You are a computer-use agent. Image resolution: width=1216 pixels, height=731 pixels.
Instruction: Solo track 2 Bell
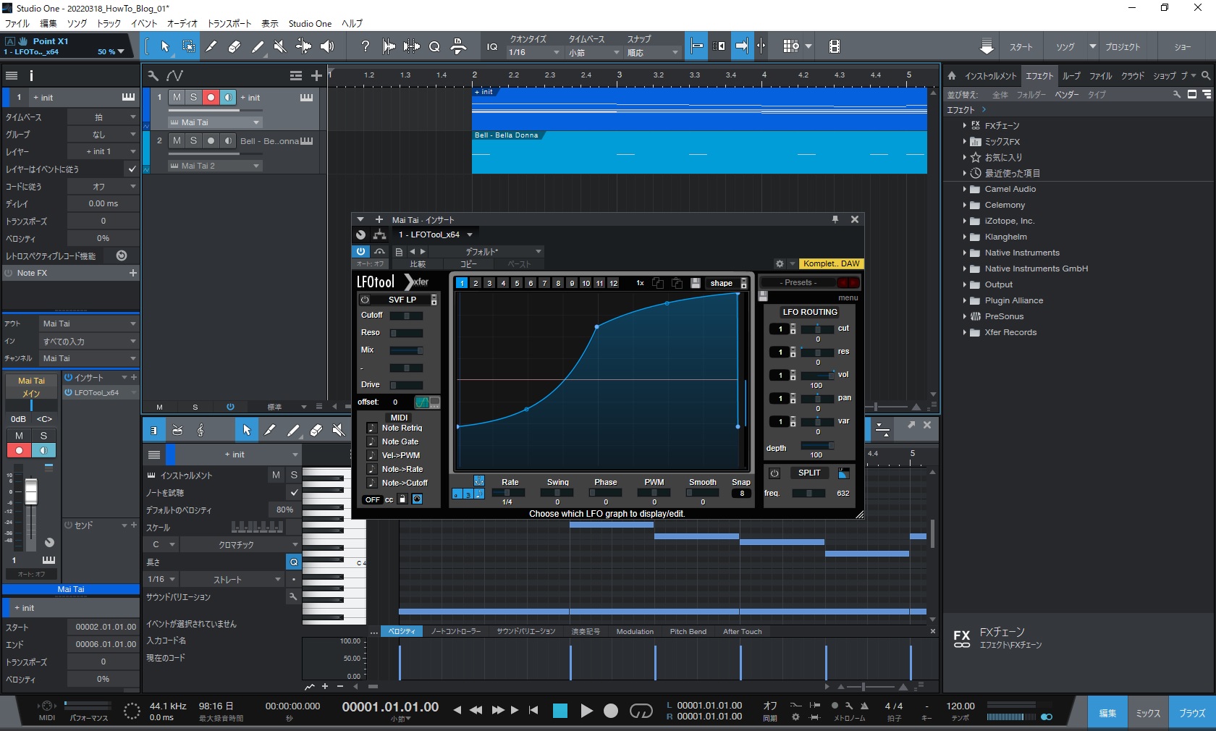pyautogui.click(x=193, y=140)
